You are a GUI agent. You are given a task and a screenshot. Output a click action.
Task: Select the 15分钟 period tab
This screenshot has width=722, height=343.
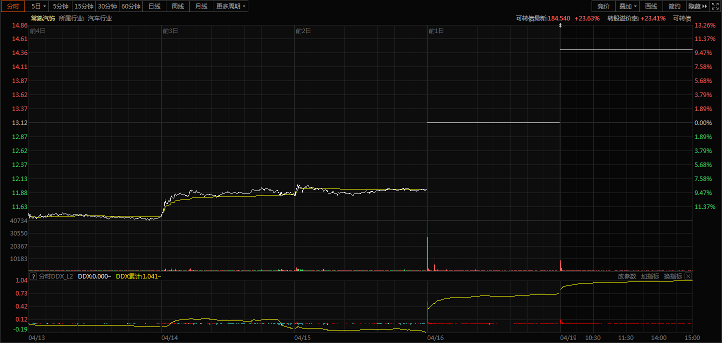click(83, 6)
